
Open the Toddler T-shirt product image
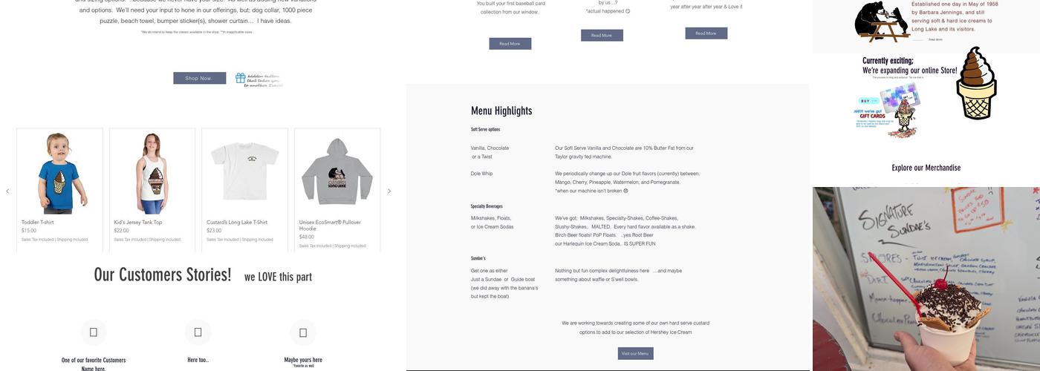(60, 174)
